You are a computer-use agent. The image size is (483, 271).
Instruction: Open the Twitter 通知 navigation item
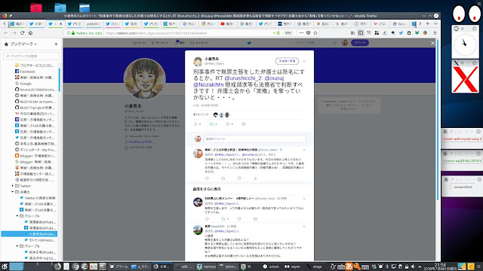coord(180,43)
